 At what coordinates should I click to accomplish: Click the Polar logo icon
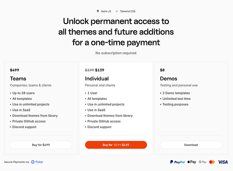[x=33, y=162]
